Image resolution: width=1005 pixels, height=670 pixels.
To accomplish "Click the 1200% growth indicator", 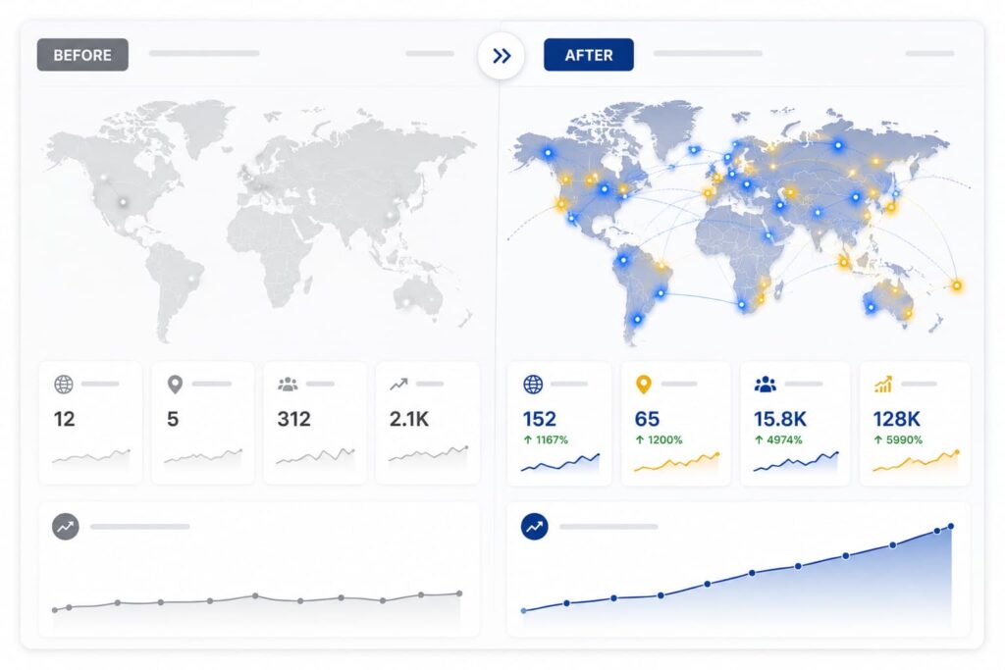I will click(659, 440).
